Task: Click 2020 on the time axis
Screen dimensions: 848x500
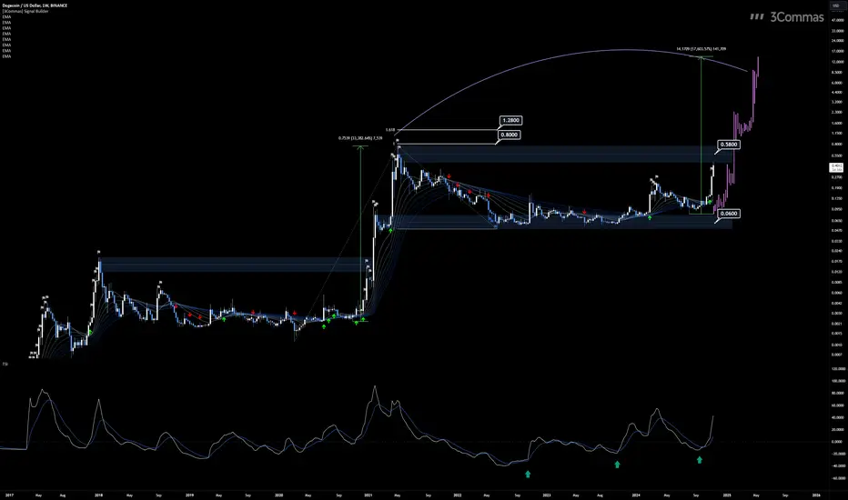Action: click(278, 495)
